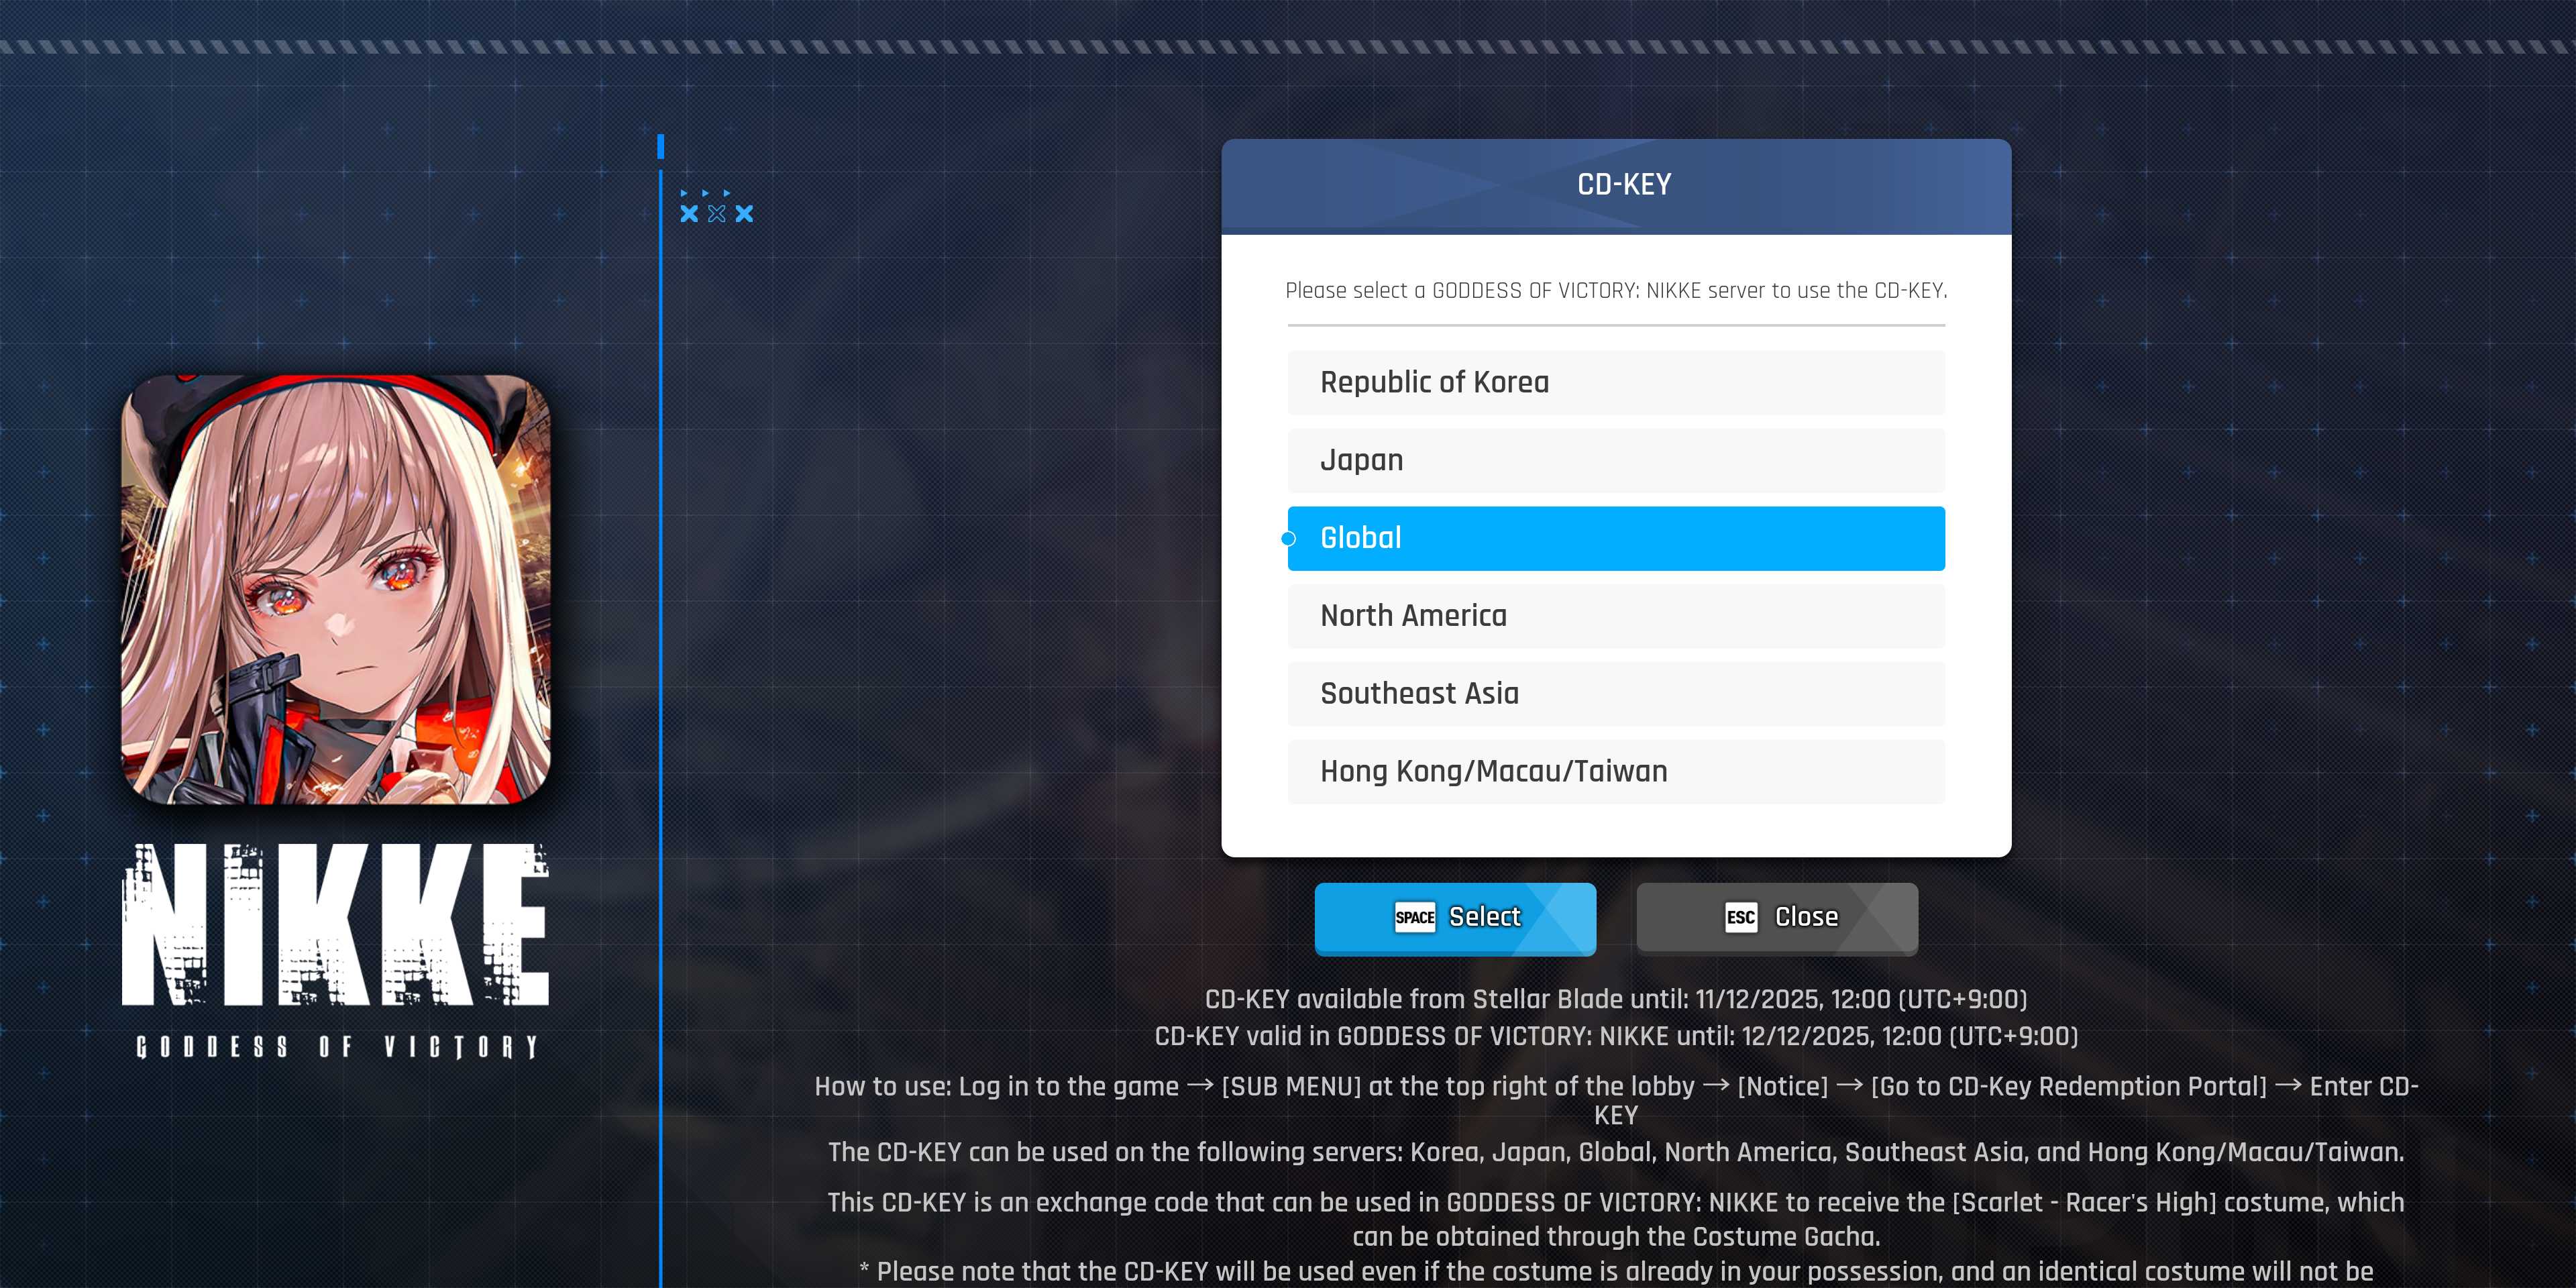Click the supported servers list sentence
The width and height of the screenshot is (2576, 1288).
point(1616,1152)
